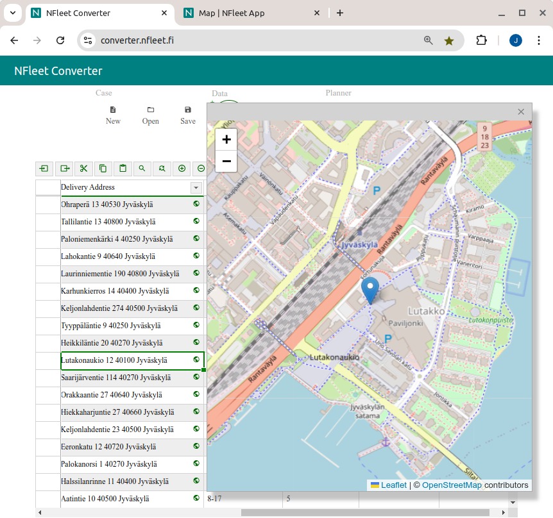Click the globe icon for Ohraperä 13
Viewport: 553px width, 518px height.
click(196, 204)
